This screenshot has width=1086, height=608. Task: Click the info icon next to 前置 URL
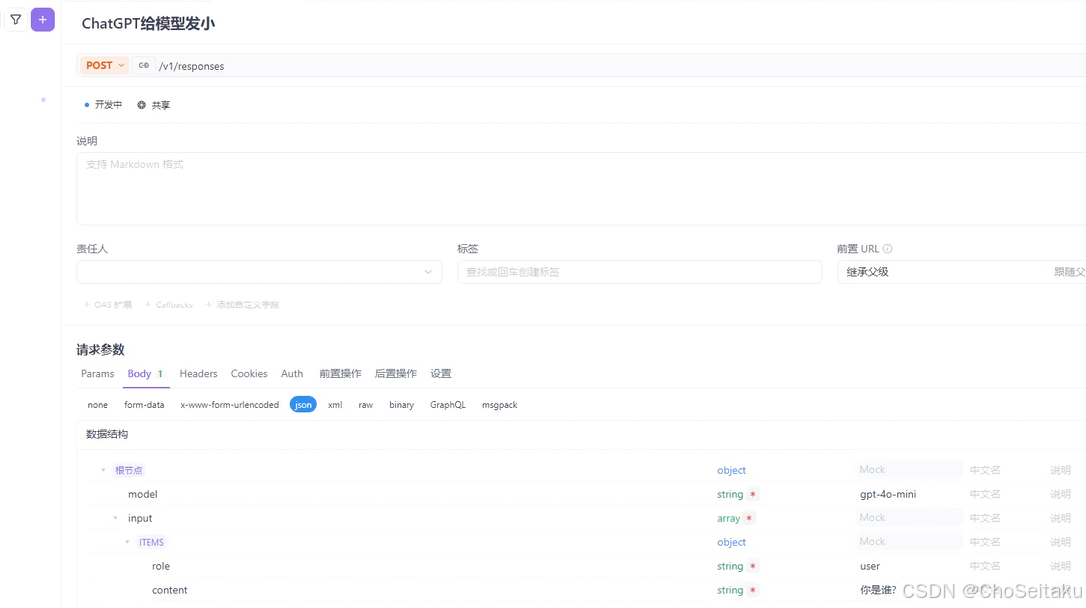(x=888, y=248)
